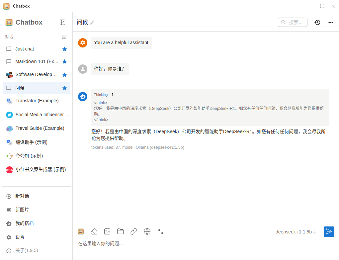Open message settings with the sliders icon
This screenshot has width=339, height=260.
[160, 231]
